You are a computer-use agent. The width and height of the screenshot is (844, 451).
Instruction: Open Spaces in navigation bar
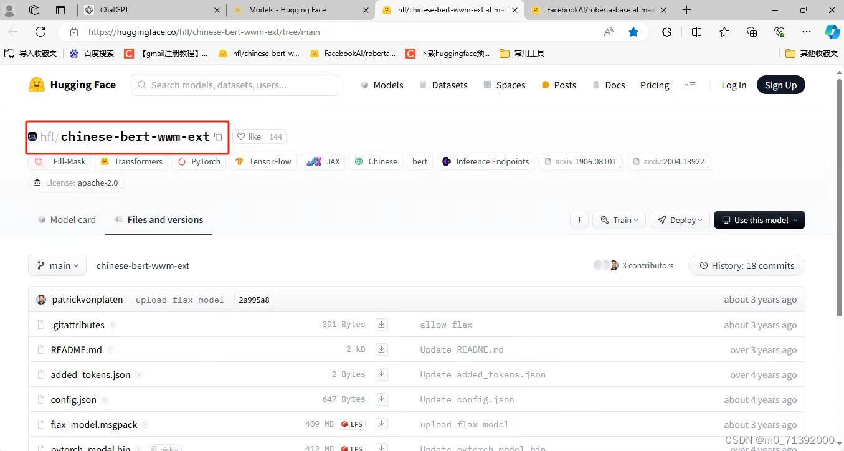[504, 85]
